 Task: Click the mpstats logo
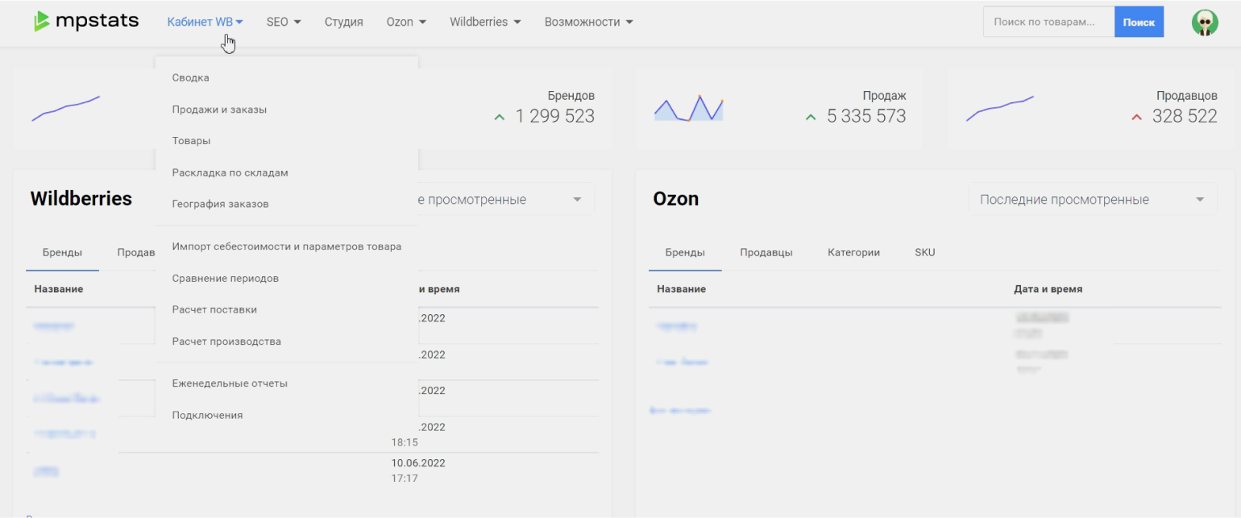coord(86,22)
